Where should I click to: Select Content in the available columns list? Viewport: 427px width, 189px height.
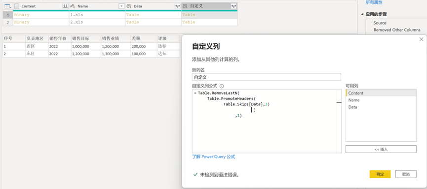(381, 93)
